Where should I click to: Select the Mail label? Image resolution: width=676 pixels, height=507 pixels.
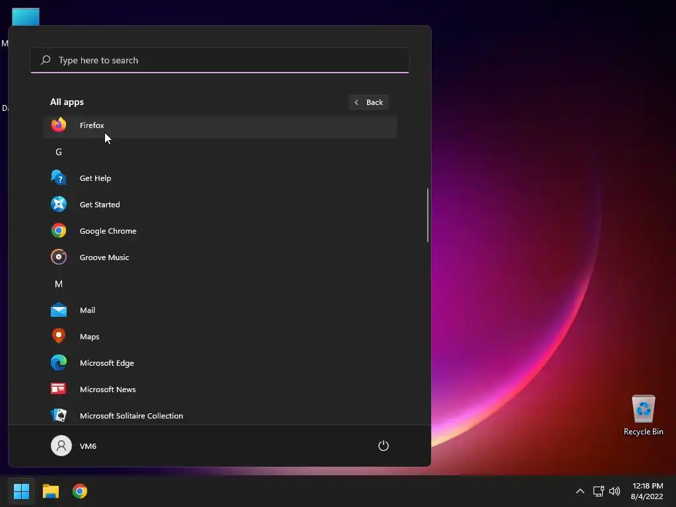point(88,310)
